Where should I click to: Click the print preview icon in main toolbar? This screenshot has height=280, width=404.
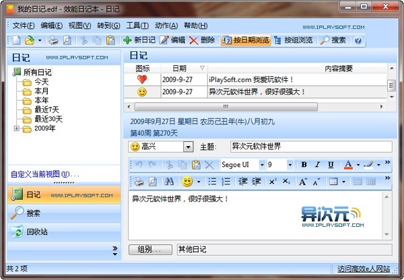pos(67,40)
